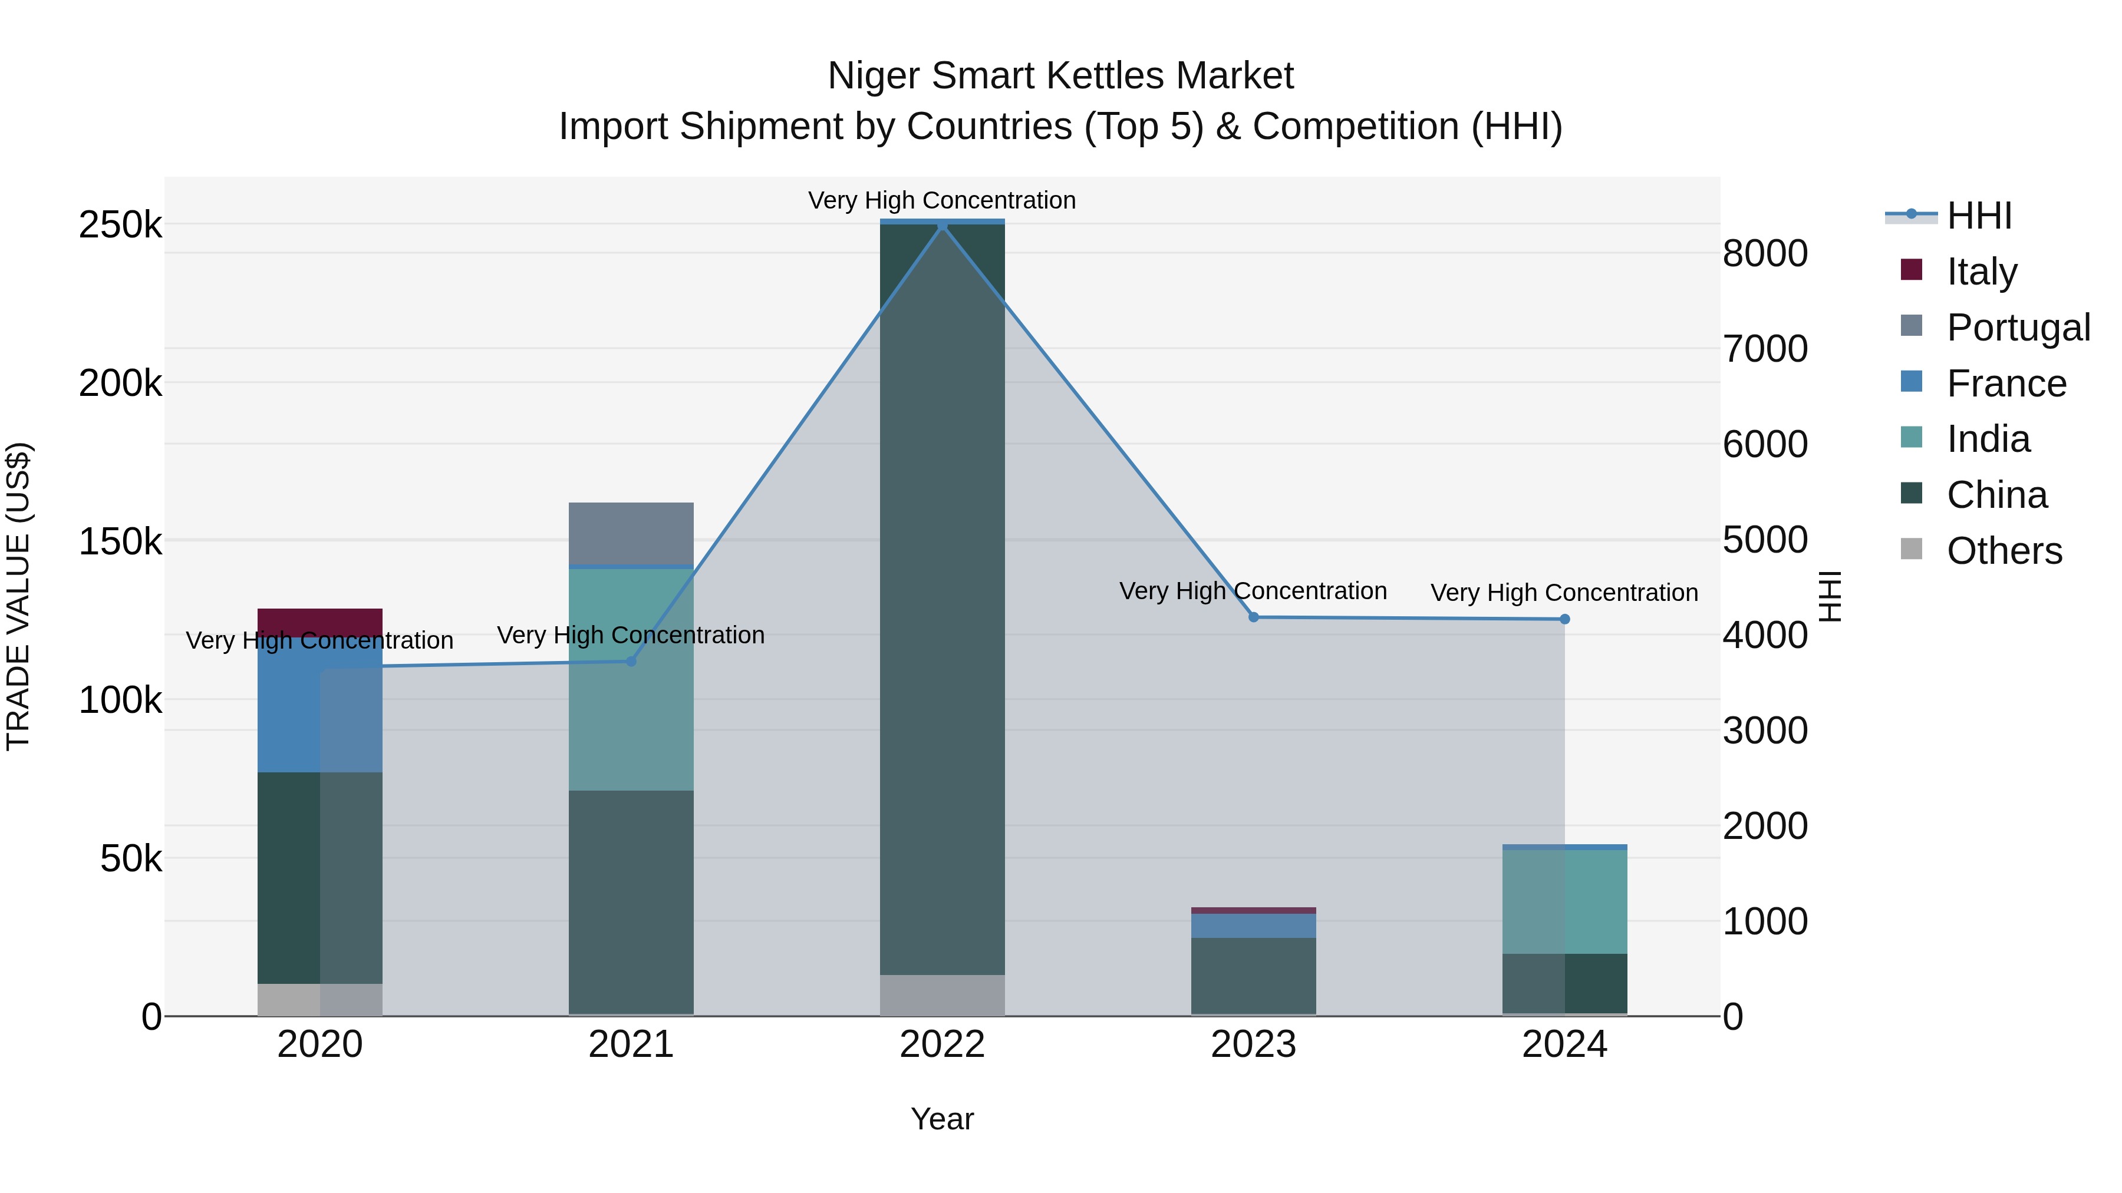The height and width of the screenshot is (1193, 2122).
Task: Click 'Very High Concentration' label above 2023
Action: point(1254,591)
